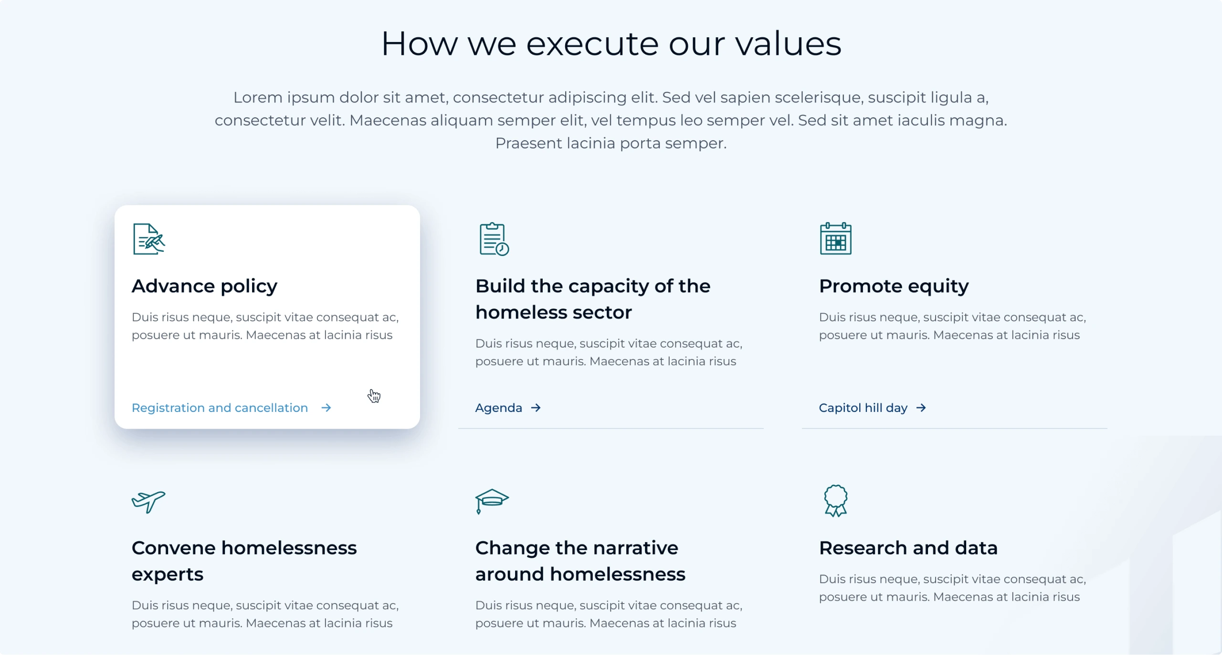Open the Registration and cancellation link
This screenshot has height=655, width=1222.
[220, 408]
